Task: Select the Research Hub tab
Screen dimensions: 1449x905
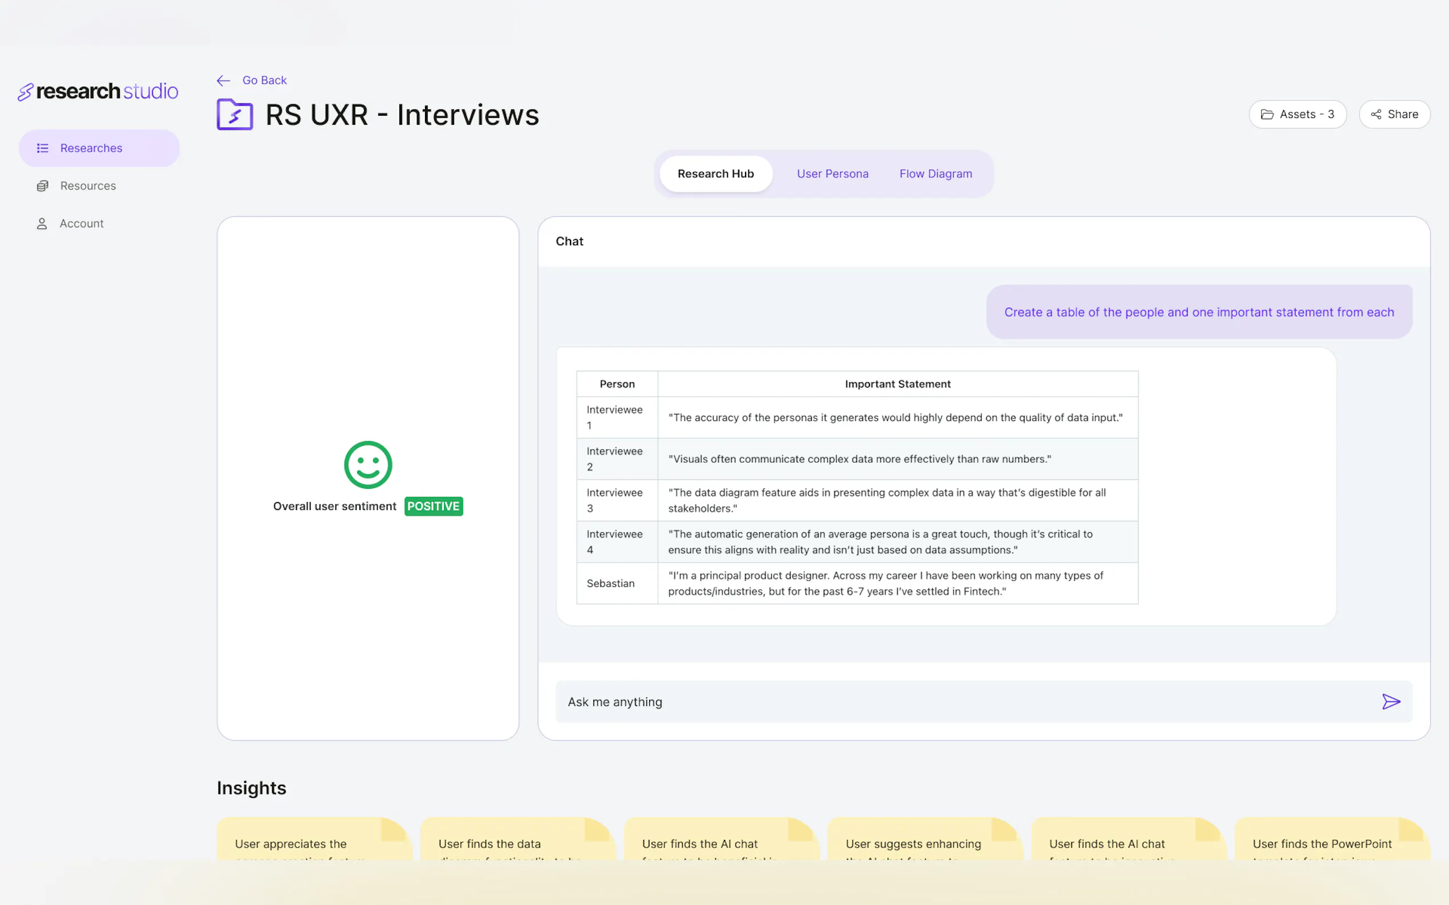Action: pyautogui.click(x=715, y=174)
